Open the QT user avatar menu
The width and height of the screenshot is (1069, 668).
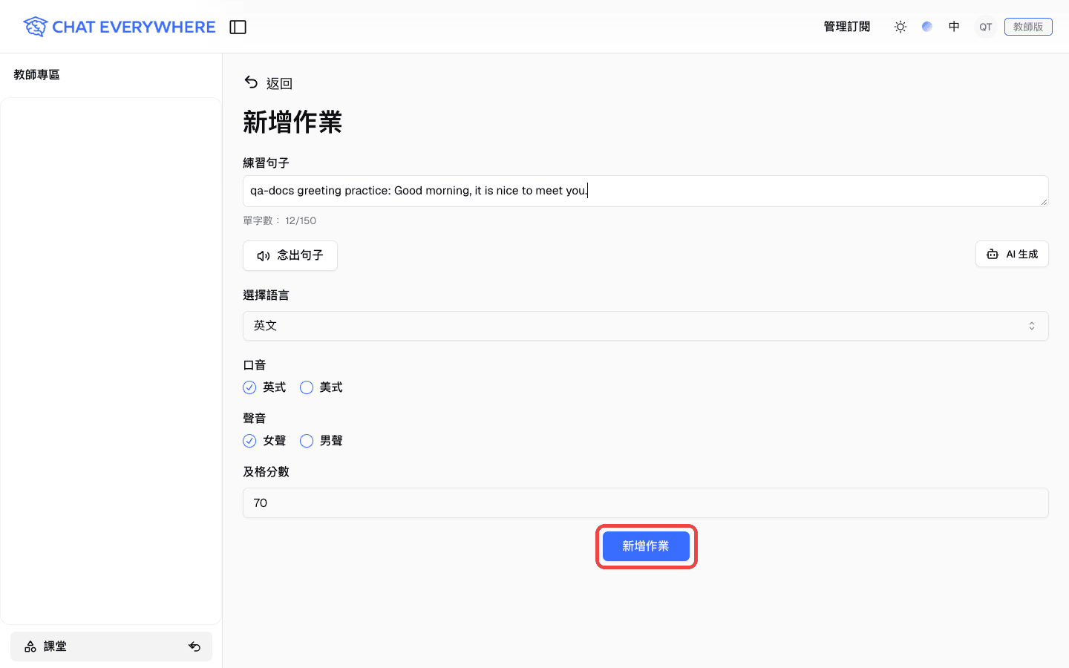tap(985, 27)
